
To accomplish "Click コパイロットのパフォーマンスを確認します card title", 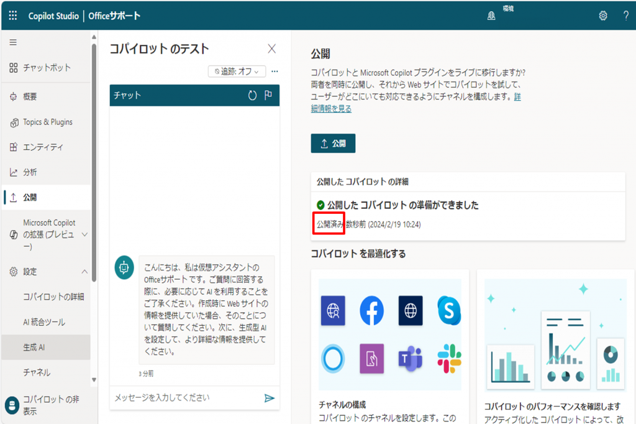I will point(552,407).
